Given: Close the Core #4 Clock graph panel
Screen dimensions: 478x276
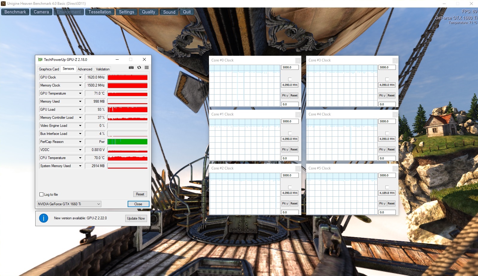Looking at the screenshot, I should pyautogui.click(x=395, y=115).
